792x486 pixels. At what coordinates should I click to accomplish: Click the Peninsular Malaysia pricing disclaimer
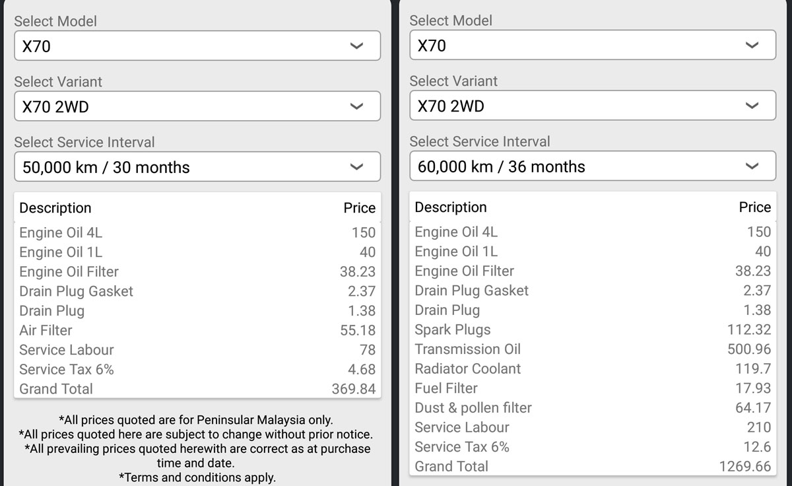click(196, 420)
